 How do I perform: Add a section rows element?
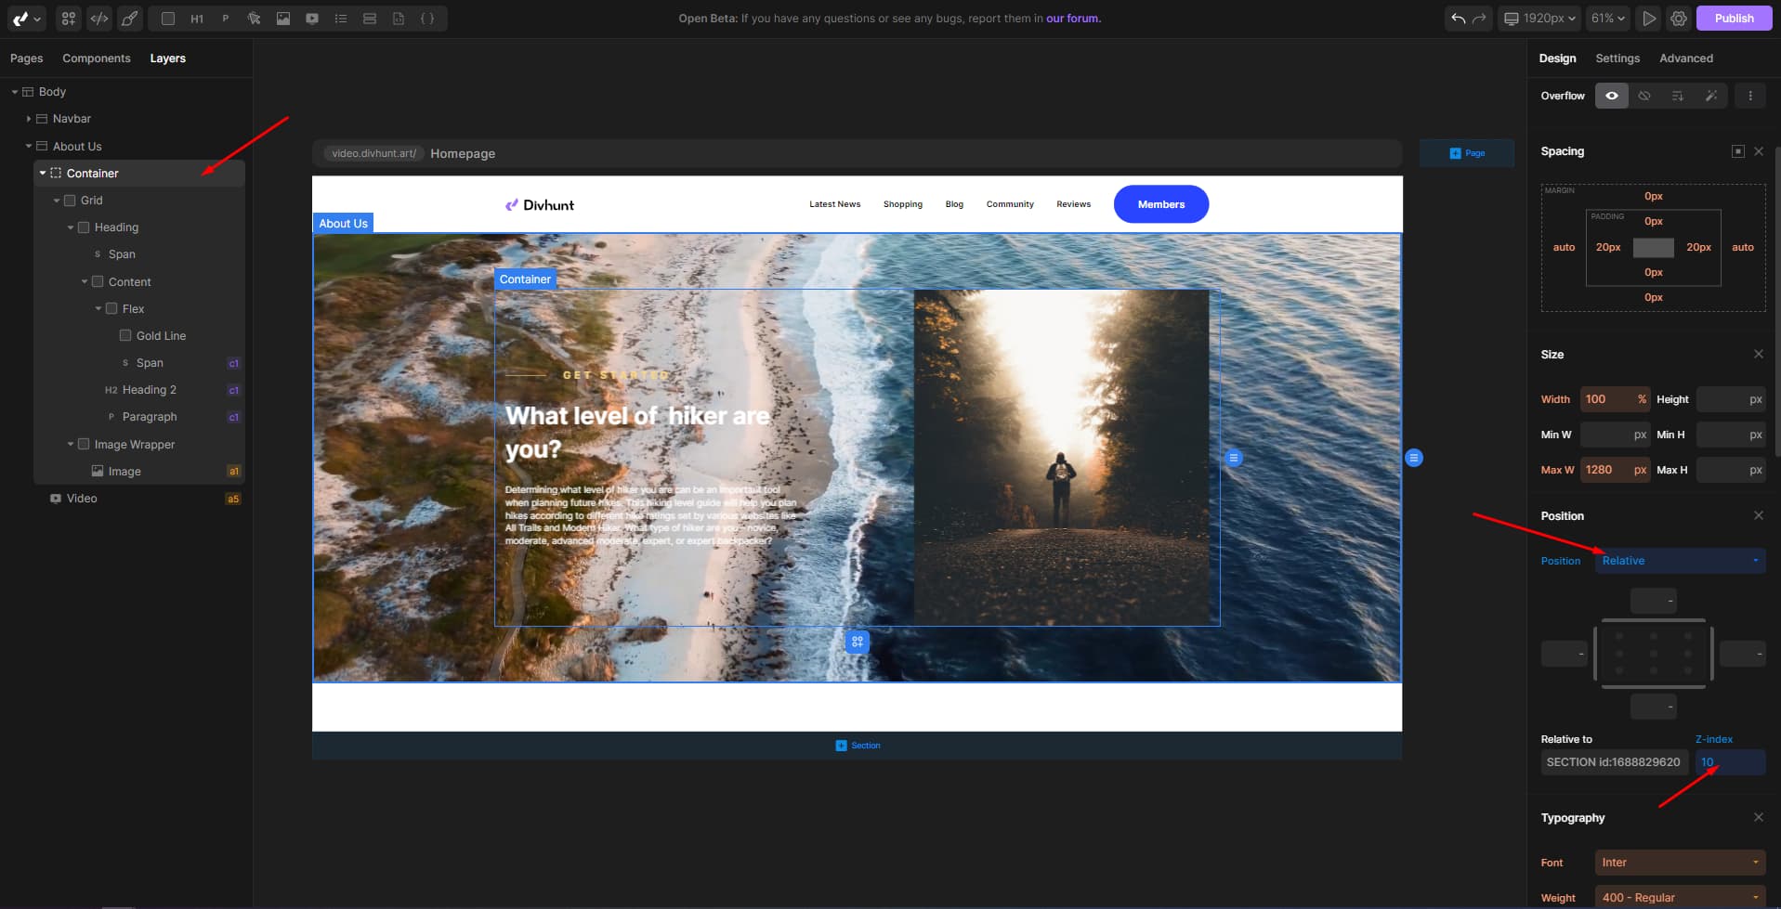tap(370, 19)
